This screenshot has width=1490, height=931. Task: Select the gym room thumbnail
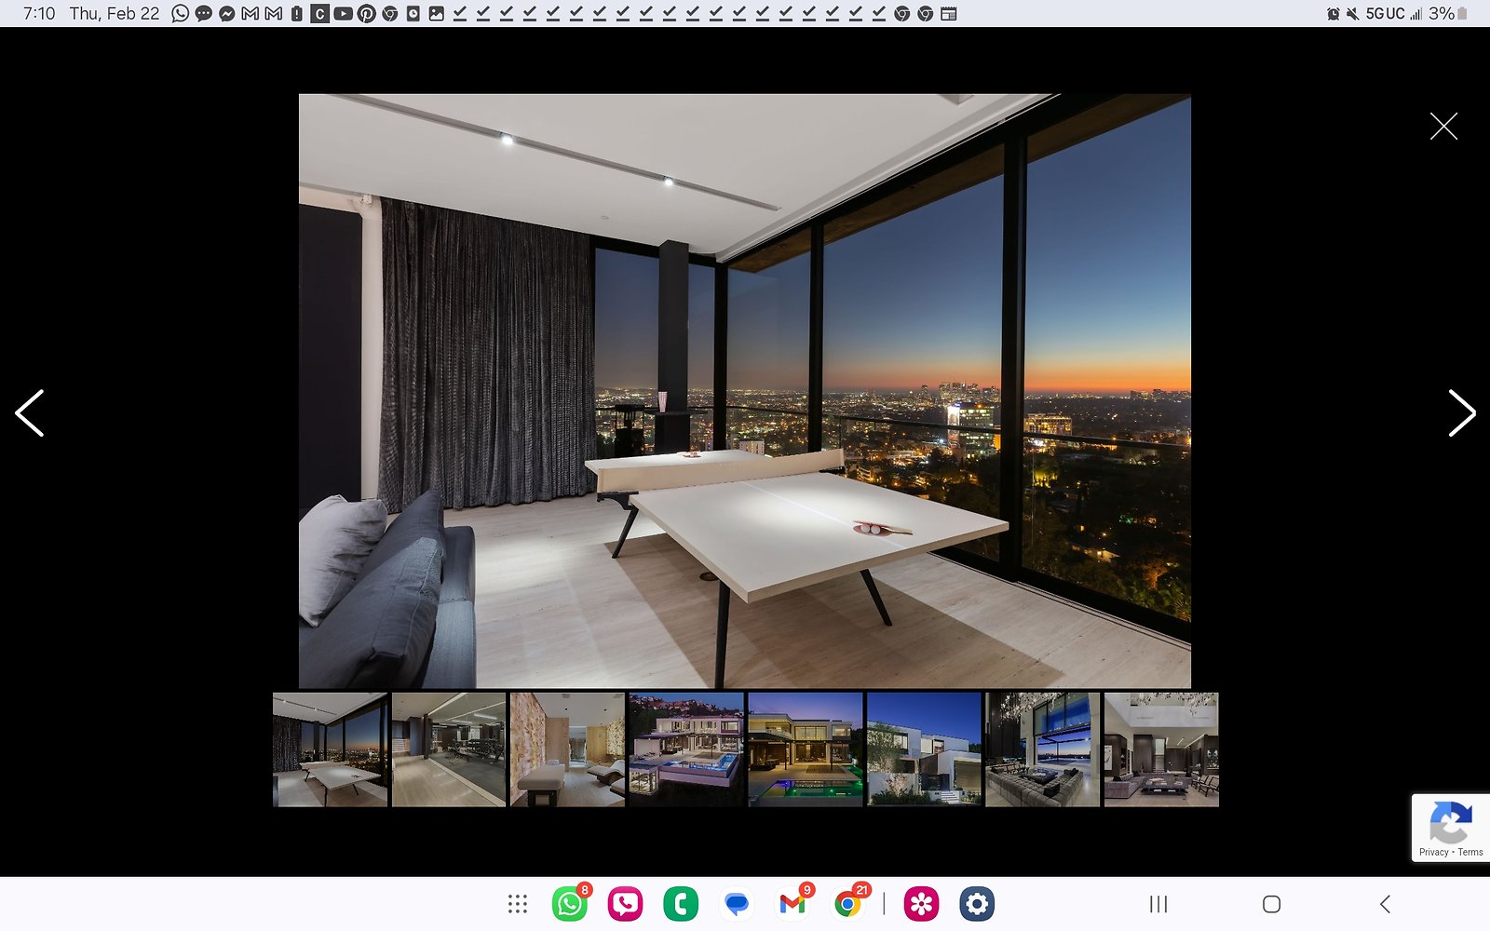pyautogui.click(x=449, y=749)
